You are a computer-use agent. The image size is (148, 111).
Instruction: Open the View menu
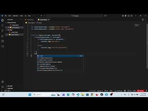pyautogui.click(x=21, y=16)
